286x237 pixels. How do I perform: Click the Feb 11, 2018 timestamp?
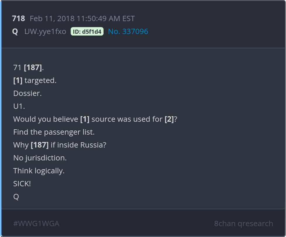coord(82,19)
